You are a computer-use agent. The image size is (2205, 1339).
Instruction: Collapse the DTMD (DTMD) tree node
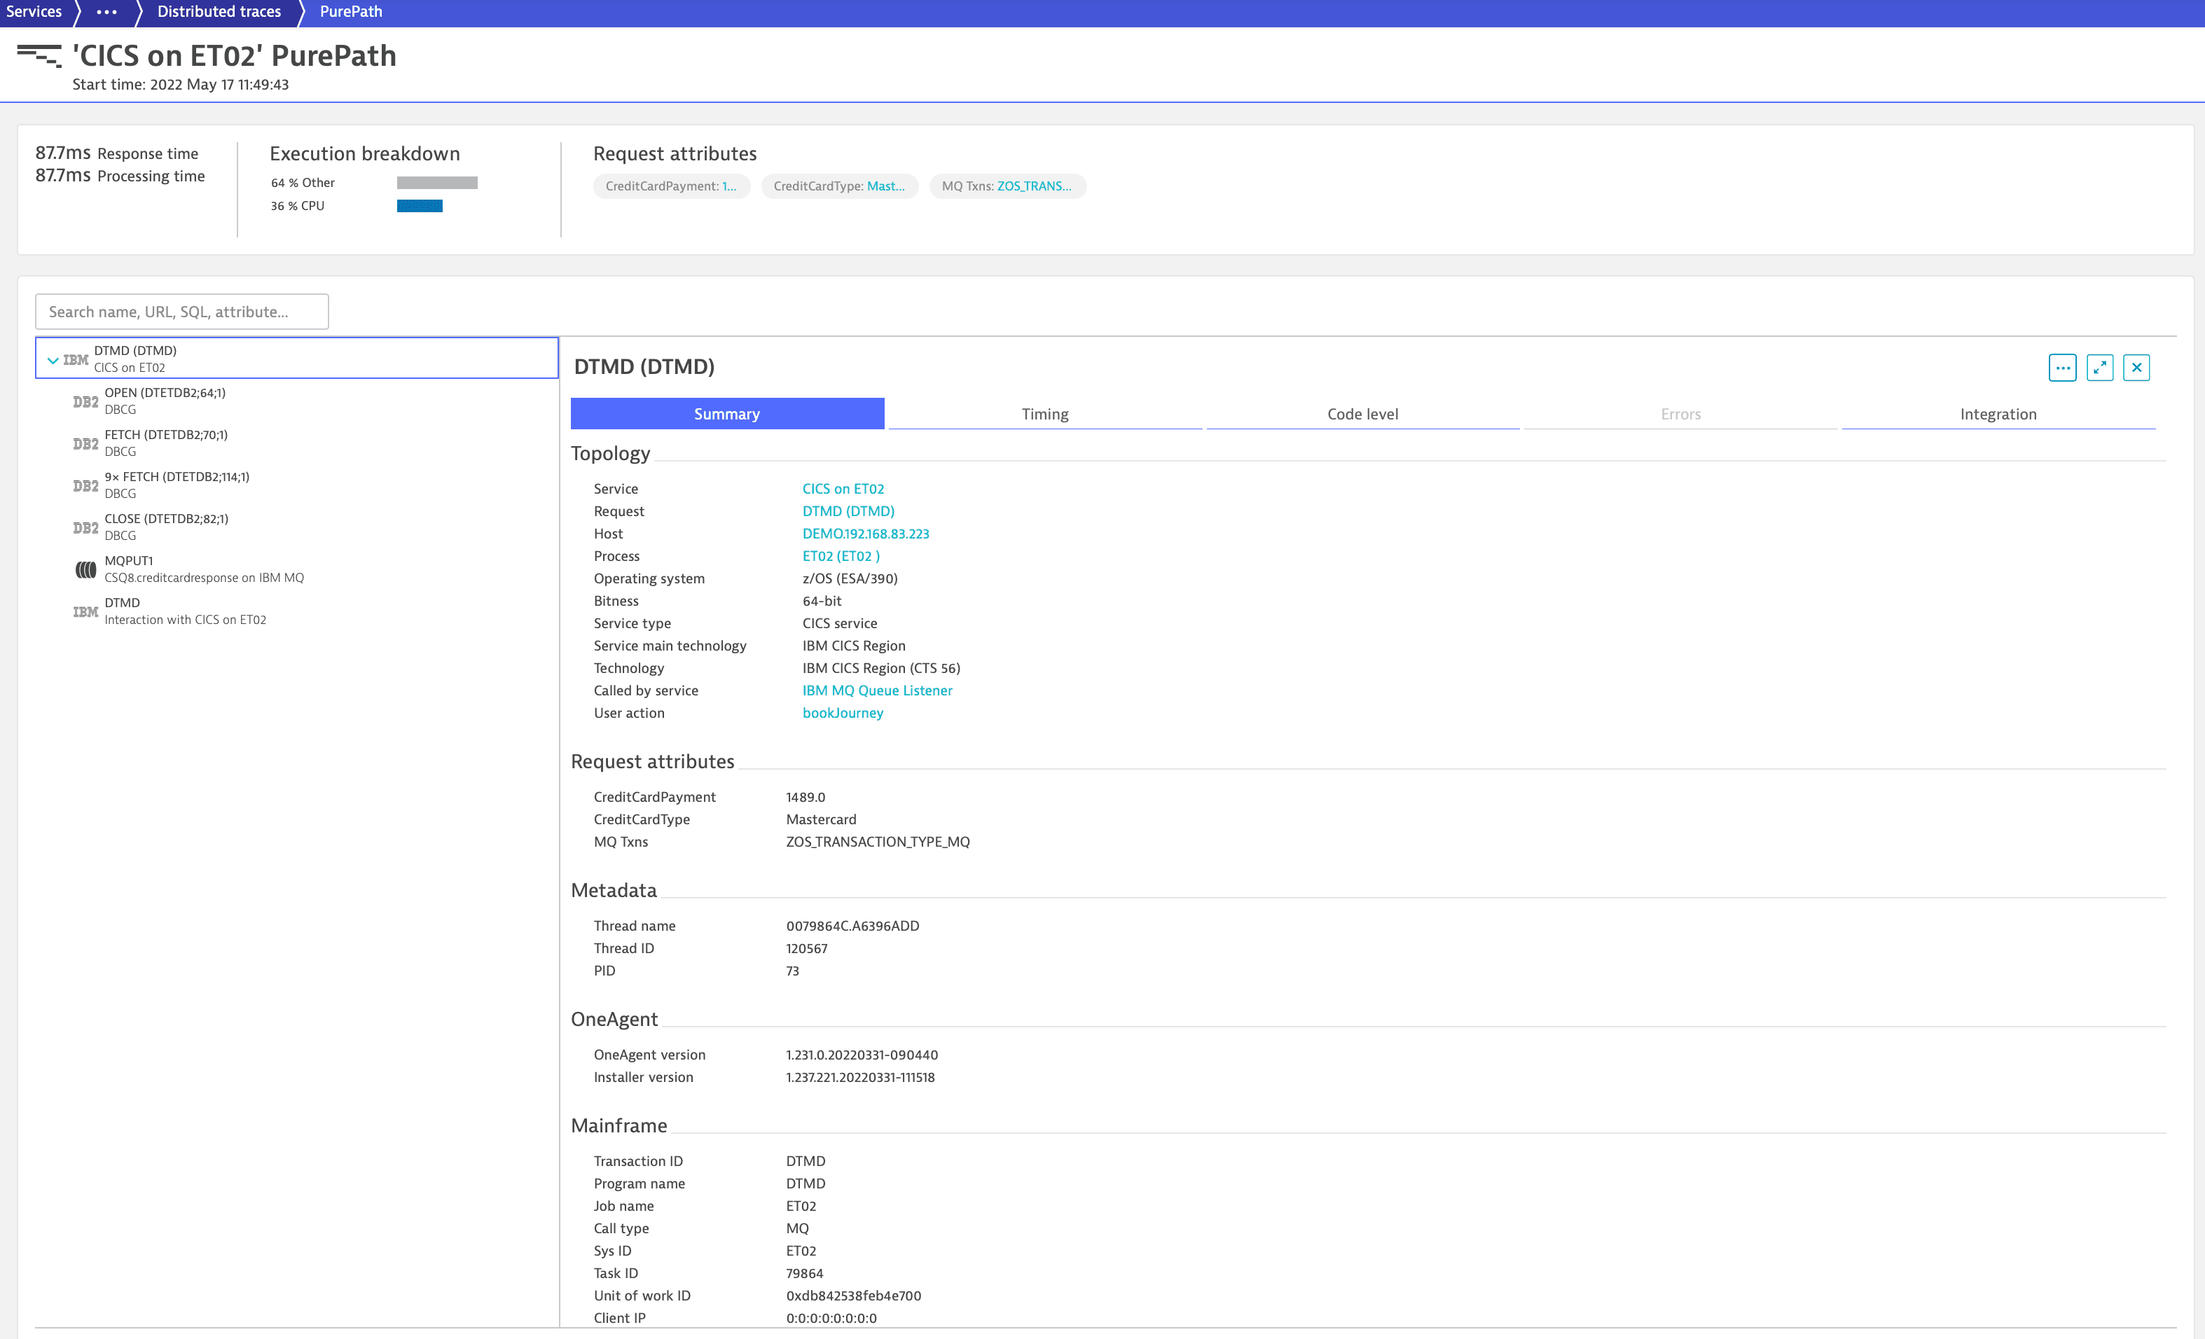click(53, 361)
